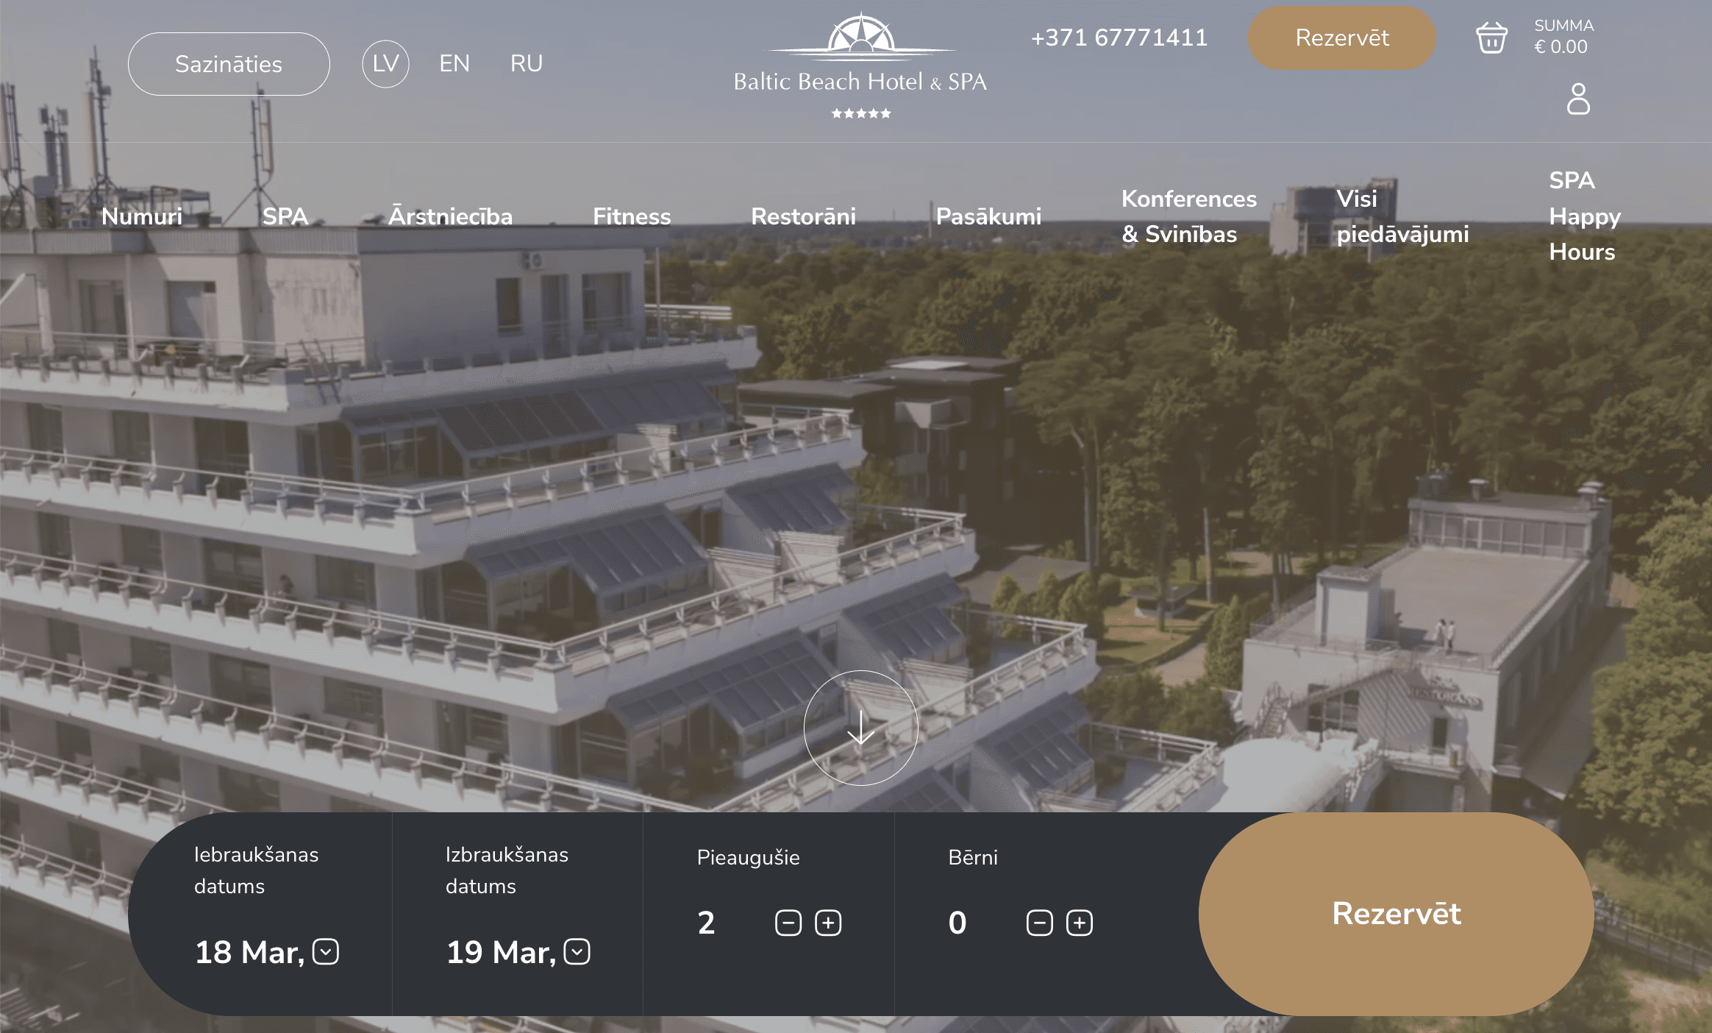Click the Baltic Beach Hotel logo
Screen dimensions: 1712x1033
(x=860, y=66)
